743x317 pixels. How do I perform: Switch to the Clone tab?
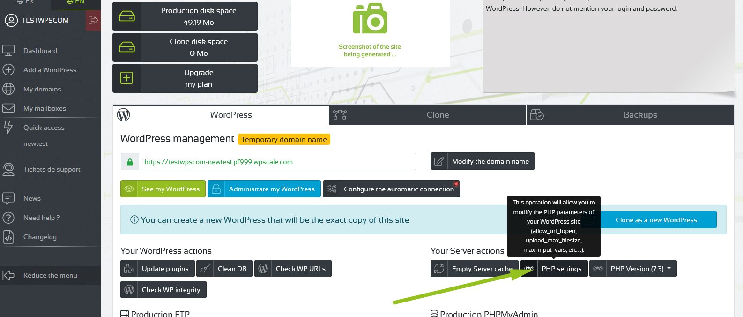click(437, 115)
